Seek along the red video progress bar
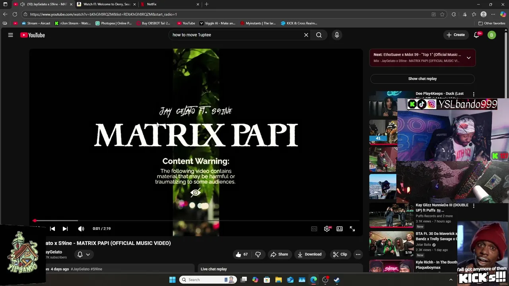 [x=196, y=220]
